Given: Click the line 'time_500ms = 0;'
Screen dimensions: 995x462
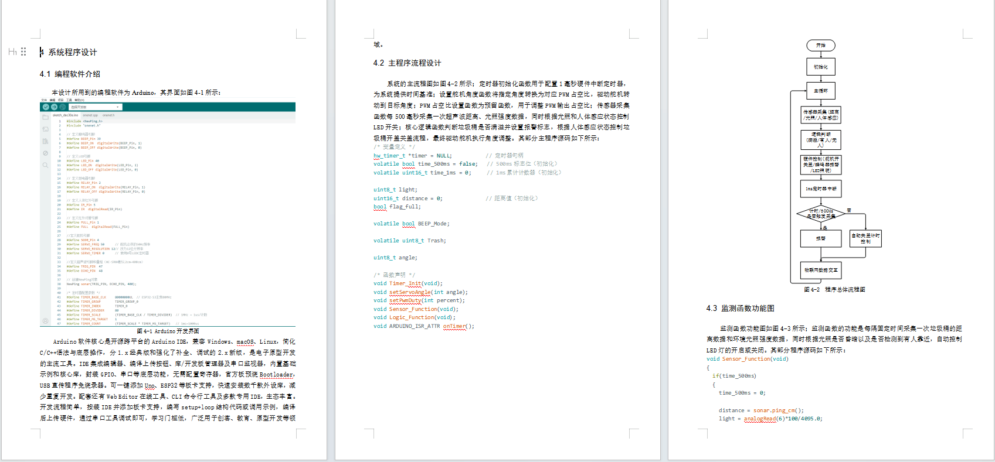Looking at the screenshot, I should pyautogui.click(x=742, y=393).
